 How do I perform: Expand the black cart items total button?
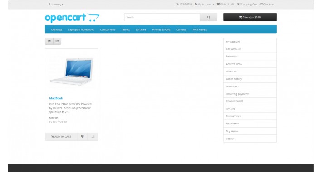point(250,17)
